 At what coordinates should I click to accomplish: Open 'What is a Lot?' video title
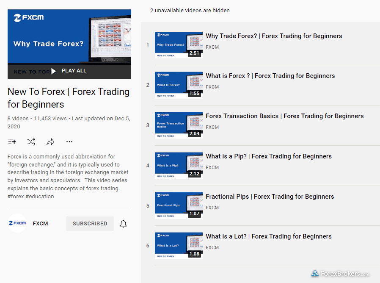pos(268,236)
